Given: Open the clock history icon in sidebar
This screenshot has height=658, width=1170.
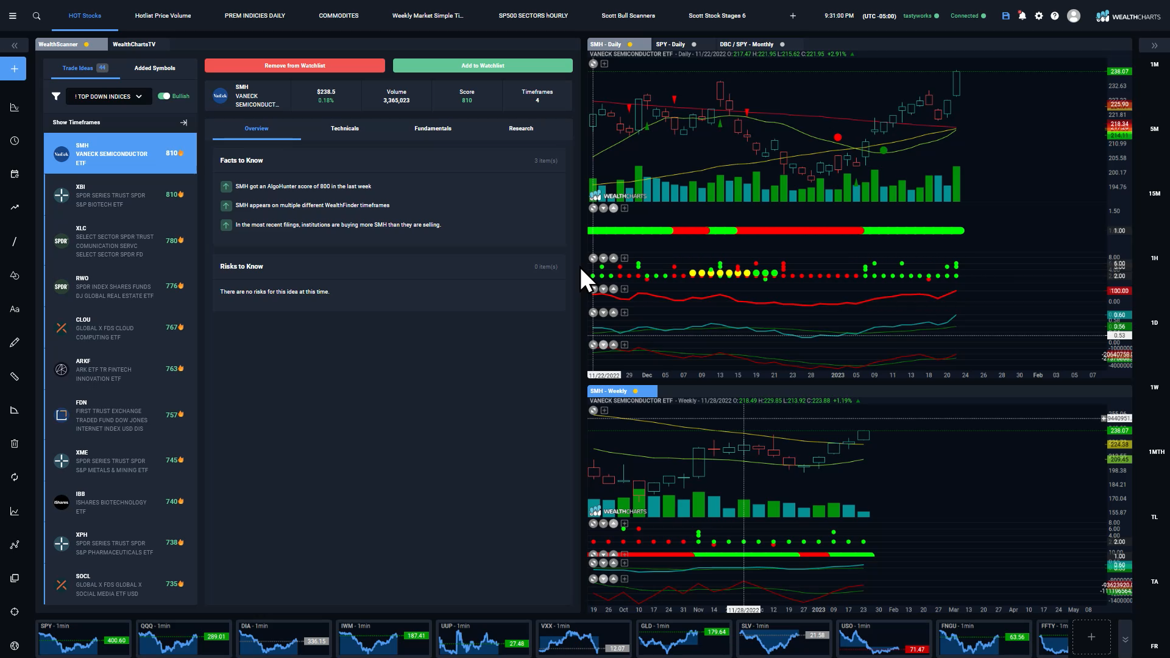Looking at the screenshot, I should click(x=15, y=141).
